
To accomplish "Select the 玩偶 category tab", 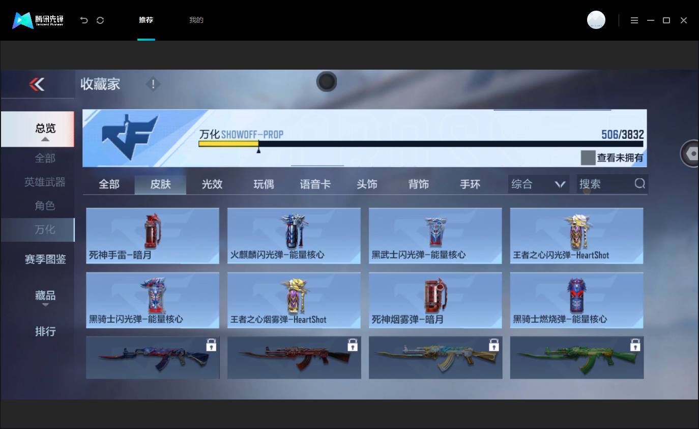I will [264, 184].
